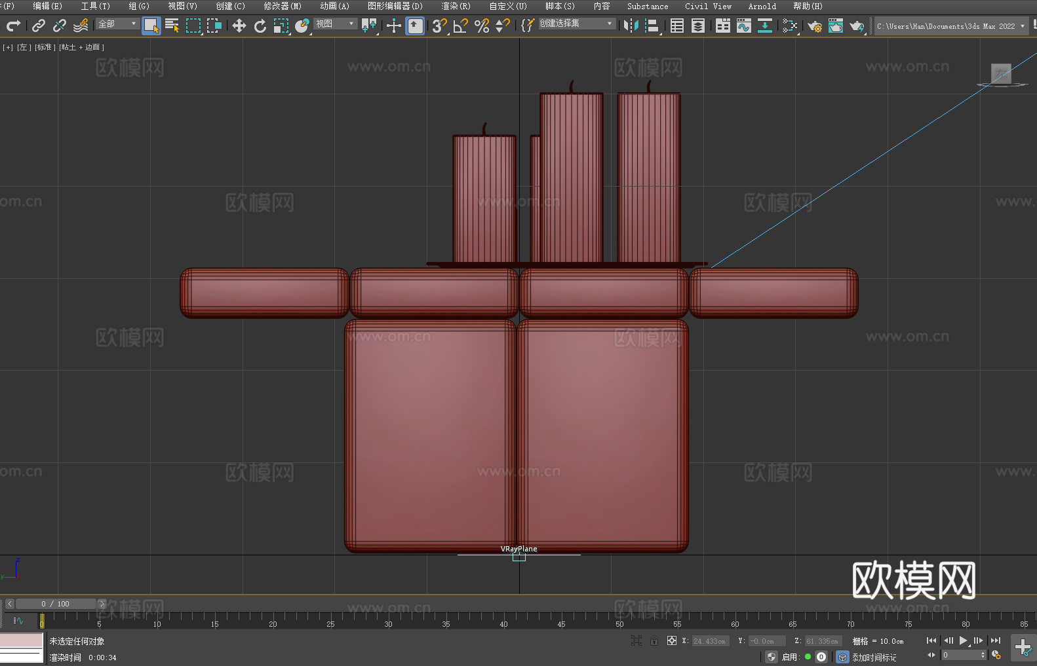The width and height of the screenshot is (1037, 666).
Task: Open viewport '粘土 + 边面' display menu
Action: [81, 47]
